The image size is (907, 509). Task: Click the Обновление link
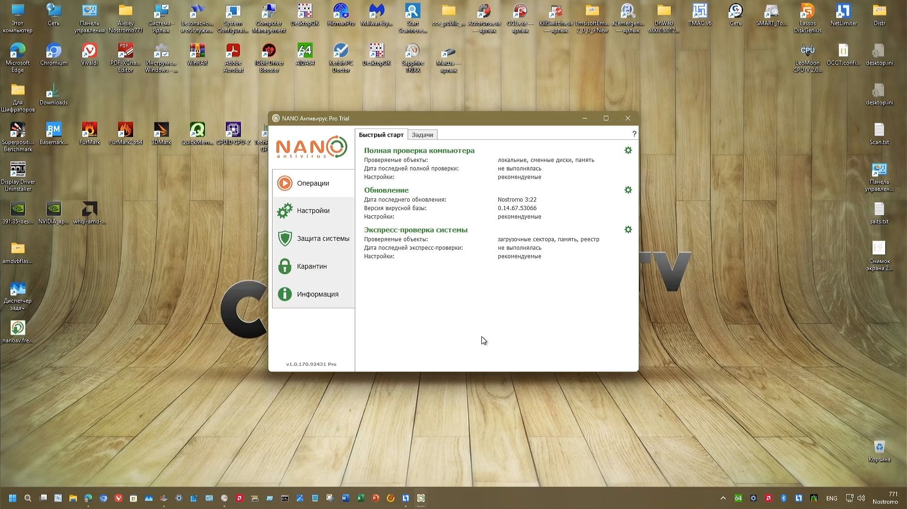point(386,190)
